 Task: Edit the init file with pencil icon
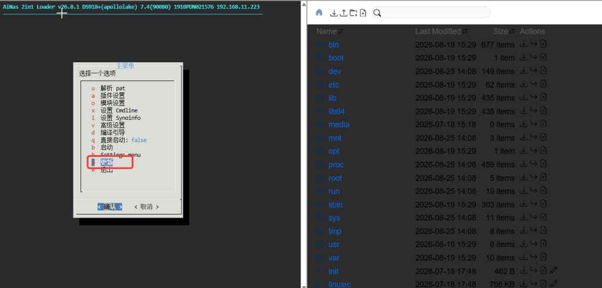pos(553,270)
